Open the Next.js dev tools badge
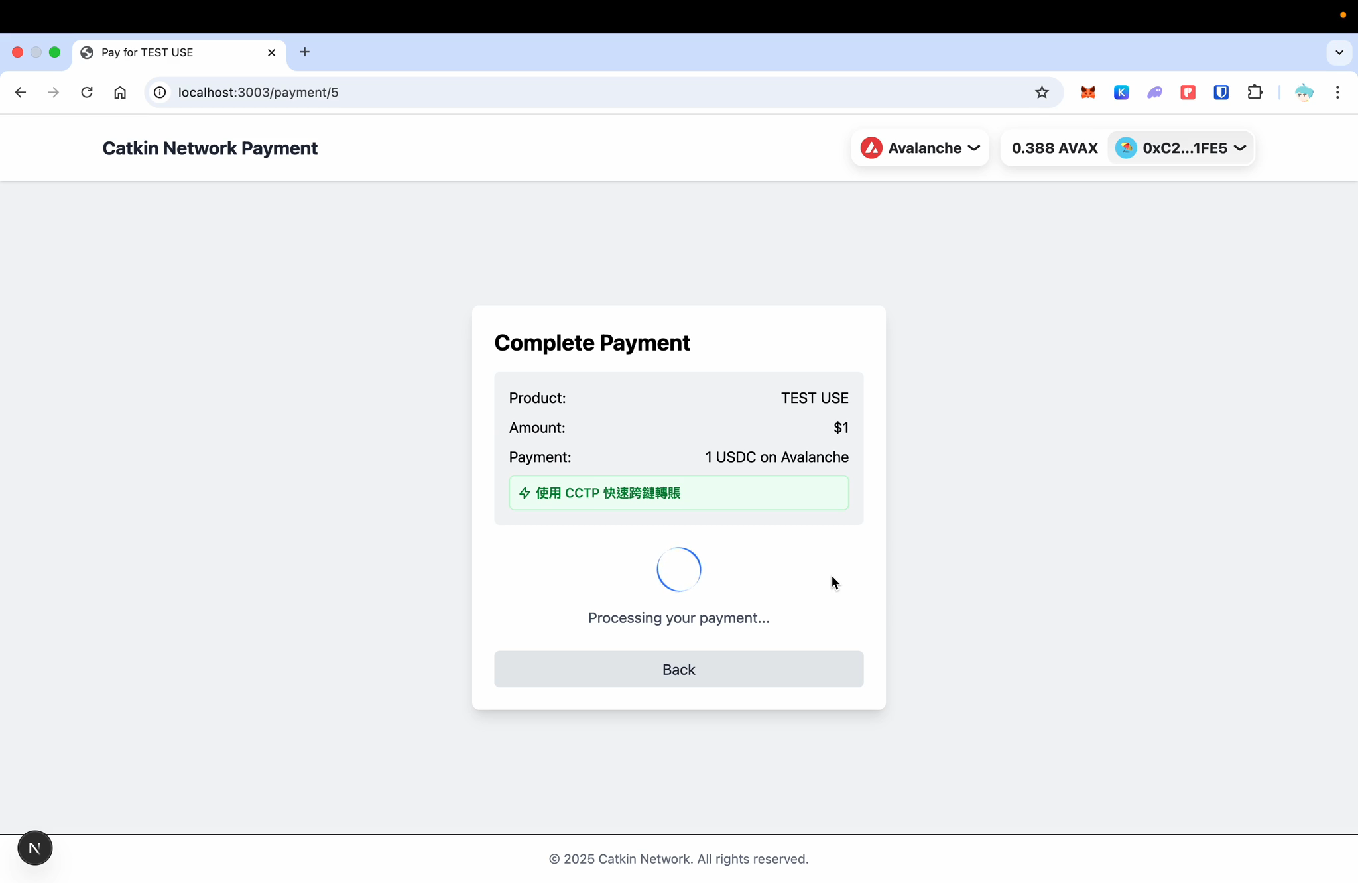 tap(34, 848)
